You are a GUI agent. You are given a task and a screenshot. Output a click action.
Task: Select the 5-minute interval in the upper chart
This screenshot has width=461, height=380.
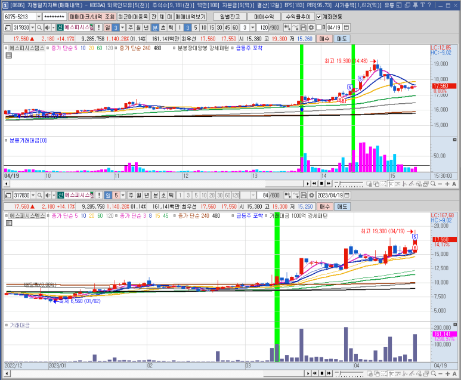tap(196, 27)
